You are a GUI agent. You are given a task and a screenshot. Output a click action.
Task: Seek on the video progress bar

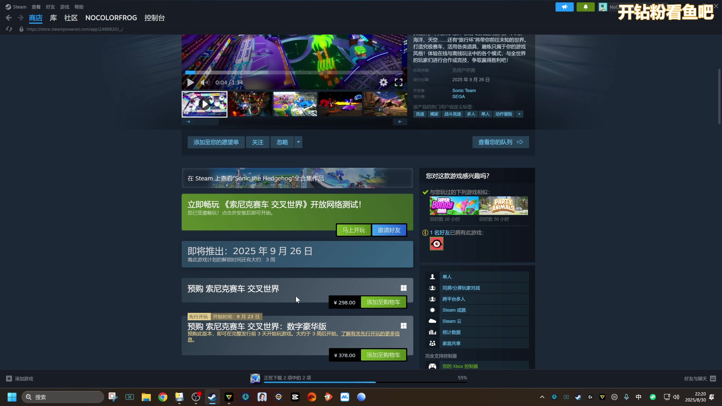click(294, 72)
